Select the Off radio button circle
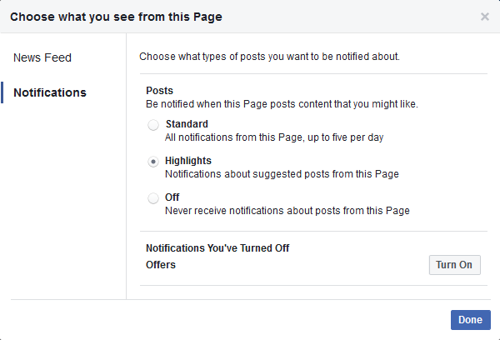The image size is (500, 340). (153, 198)
